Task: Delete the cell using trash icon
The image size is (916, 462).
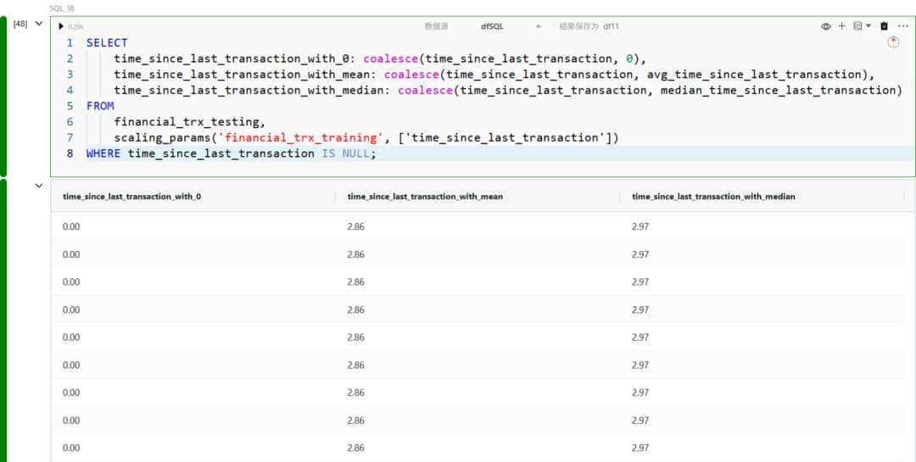Action: pos(885,26)
